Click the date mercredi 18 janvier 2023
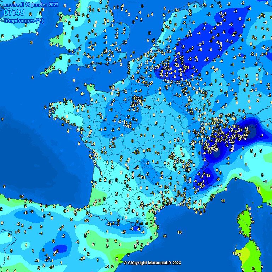The image size is (272, 272). pyautogui.click(x=31, y=4)
